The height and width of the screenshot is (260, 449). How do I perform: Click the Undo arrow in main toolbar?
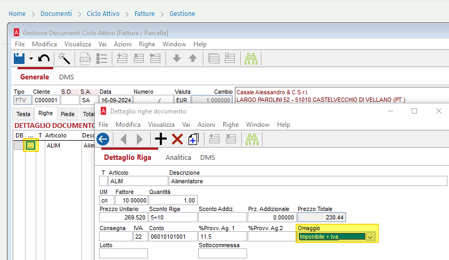tap(44, 59)
